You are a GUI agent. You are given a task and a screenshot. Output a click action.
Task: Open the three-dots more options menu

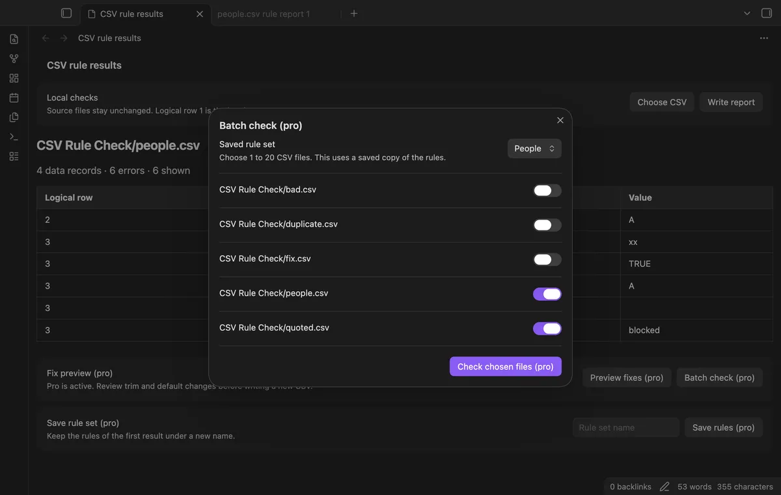click(x=764, y=38)
